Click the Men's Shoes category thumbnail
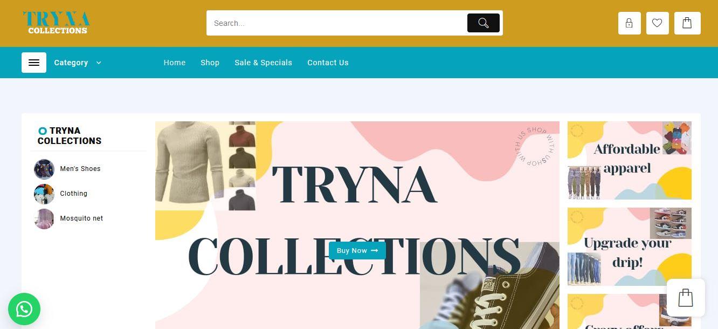This screenshot has width=718, height=329. click(44, 169)
